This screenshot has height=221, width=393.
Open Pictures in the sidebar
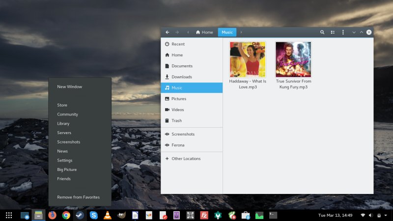[x=192, y=99]
